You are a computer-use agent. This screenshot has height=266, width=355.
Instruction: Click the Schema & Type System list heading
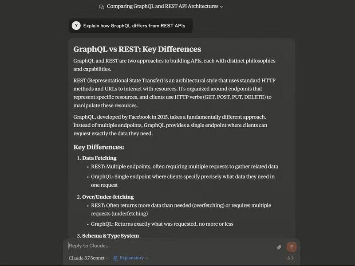pos(110,236)
